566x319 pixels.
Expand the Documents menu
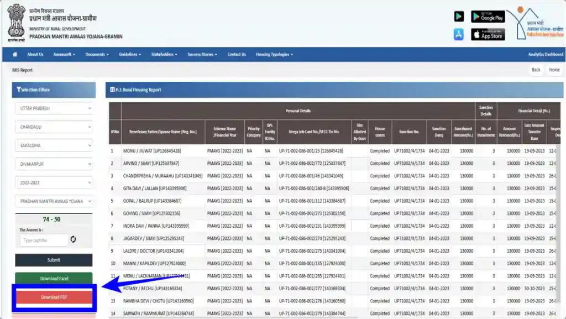[97, 55]
